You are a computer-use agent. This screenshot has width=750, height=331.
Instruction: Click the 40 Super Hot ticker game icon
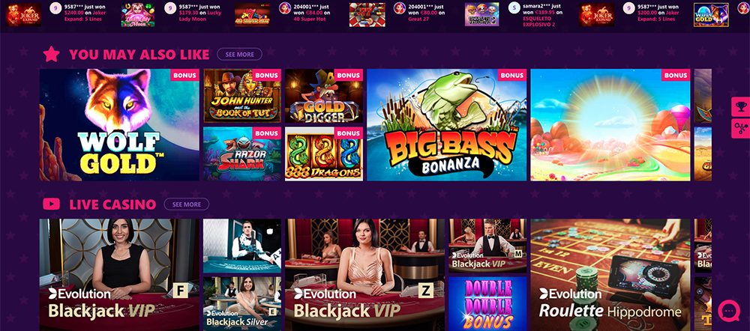pos(252,14)
